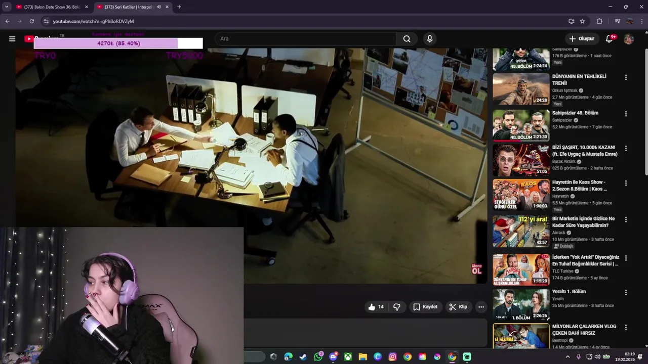The width and height of the screenshot is (648, 364).
Task: View site information icon beside URL
Action: (x=46, y=21)
